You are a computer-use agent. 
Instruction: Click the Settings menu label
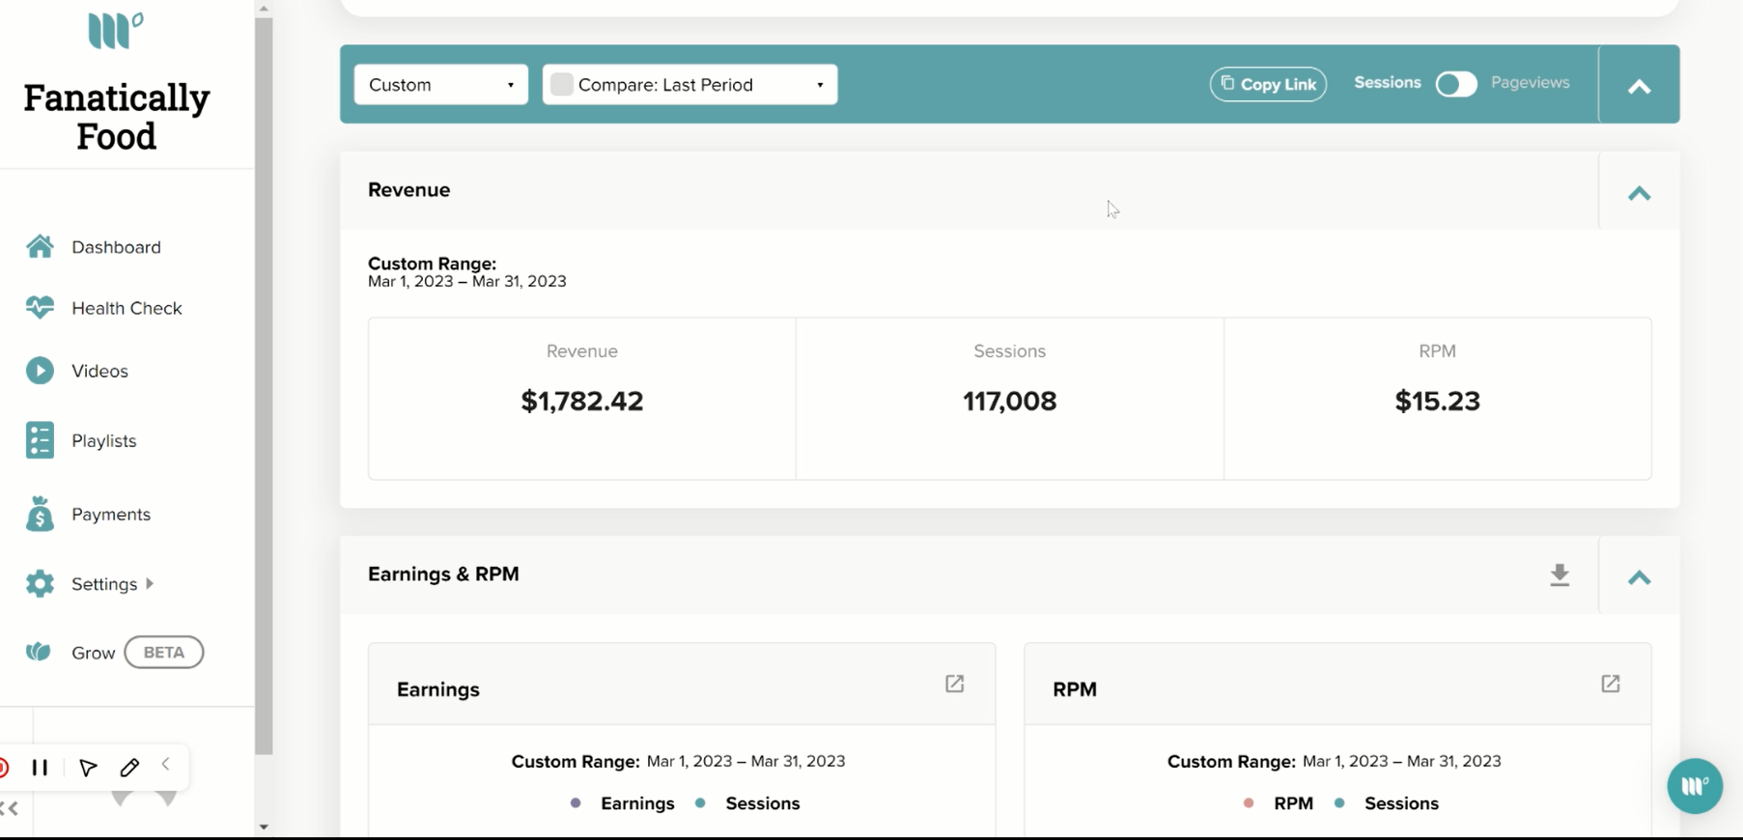click(x=104, y=584)
